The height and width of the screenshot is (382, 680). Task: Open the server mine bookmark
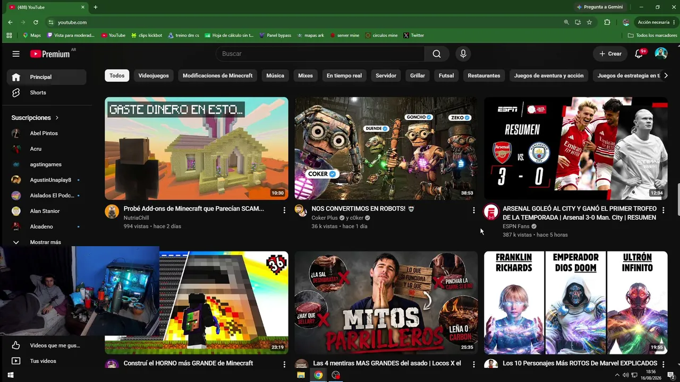(344, 36)
